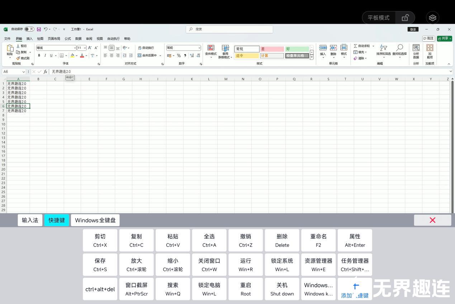The width and height of the screenshot is (455, 304).
Task: Click the Save floppy disk icon
Action: 39,29
